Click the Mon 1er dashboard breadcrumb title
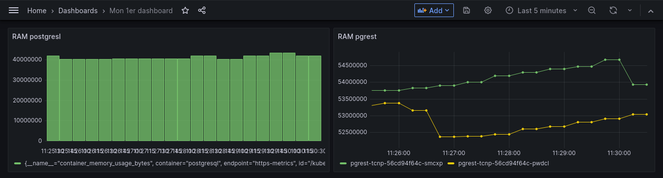Screen dimensions: 663x178 [141, 10]
